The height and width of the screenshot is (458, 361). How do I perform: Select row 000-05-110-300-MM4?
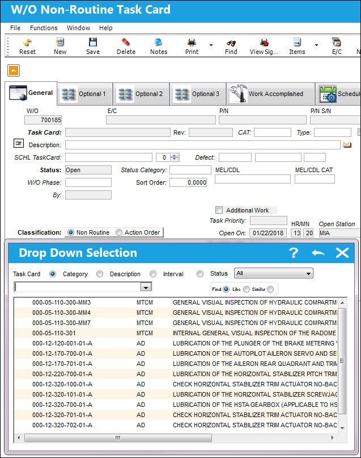pyautogui.click(x=176, y=313)
